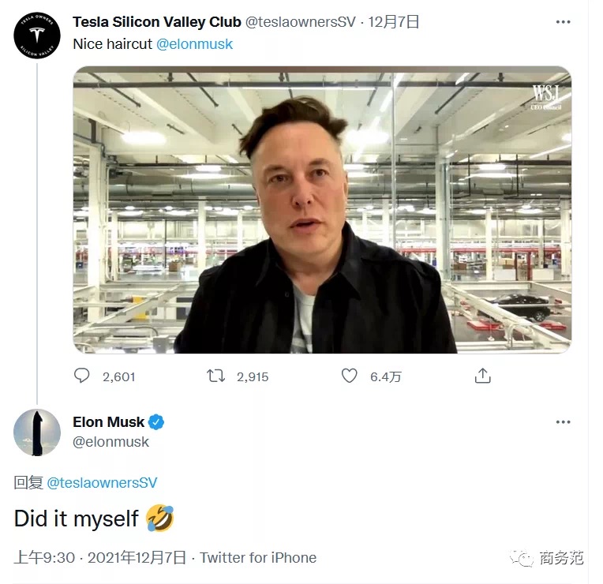Open more options on Tesla club tweet

[x=563, y=22]
